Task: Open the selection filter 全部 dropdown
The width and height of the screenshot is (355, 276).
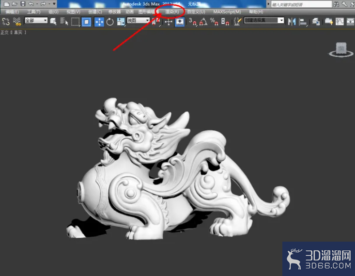Action: click(x=36, y=21)
